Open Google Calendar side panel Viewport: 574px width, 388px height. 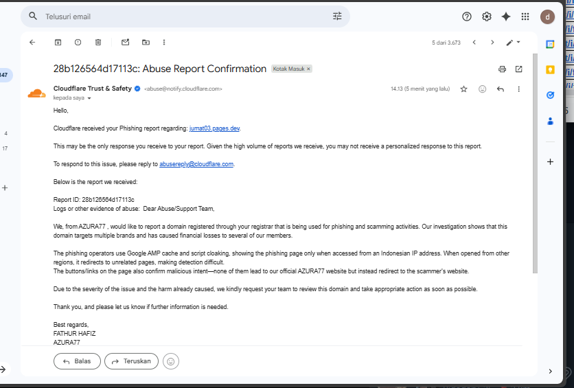(x=550, y=44)
